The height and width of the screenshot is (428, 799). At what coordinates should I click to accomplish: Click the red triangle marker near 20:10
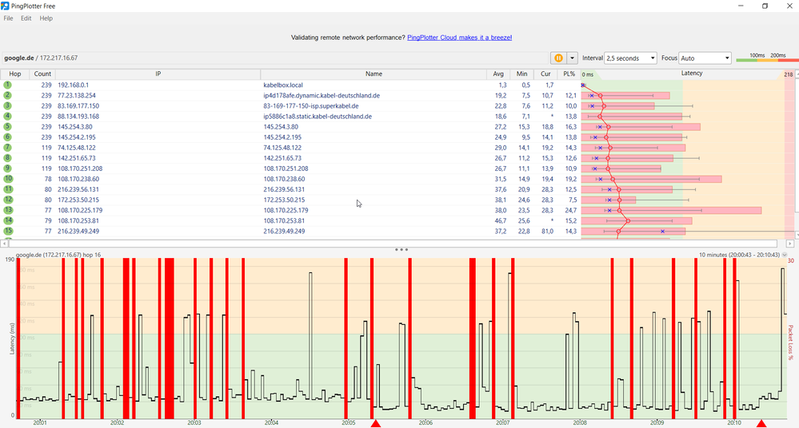point(761,423)
